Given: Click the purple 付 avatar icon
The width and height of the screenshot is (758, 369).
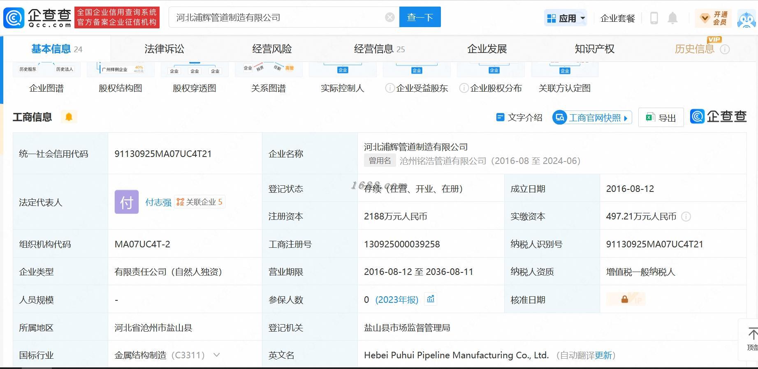Looking at the screenshot, I should 127,202.
